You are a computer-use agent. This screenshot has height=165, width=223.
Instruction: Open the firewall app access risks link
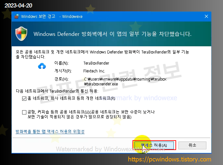(50, 131)
